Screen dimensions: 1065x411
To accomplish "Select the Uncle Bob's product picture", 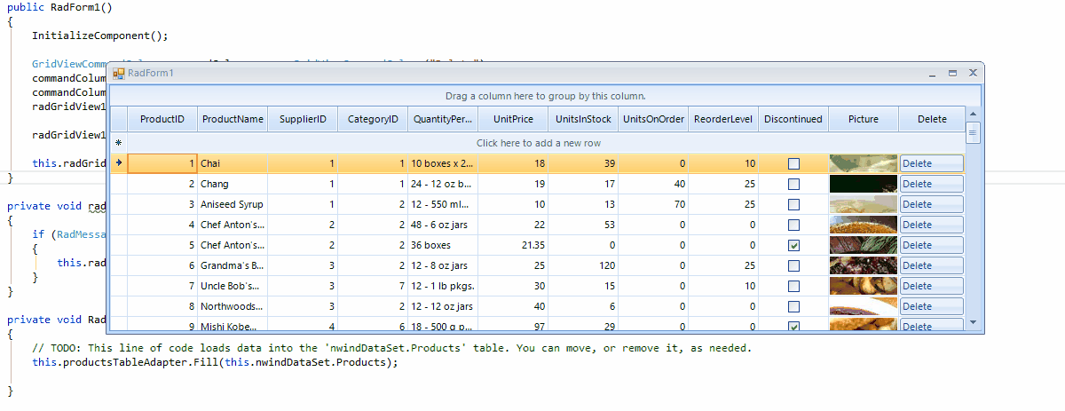I will pyautogui.click(x=863, y=286).
